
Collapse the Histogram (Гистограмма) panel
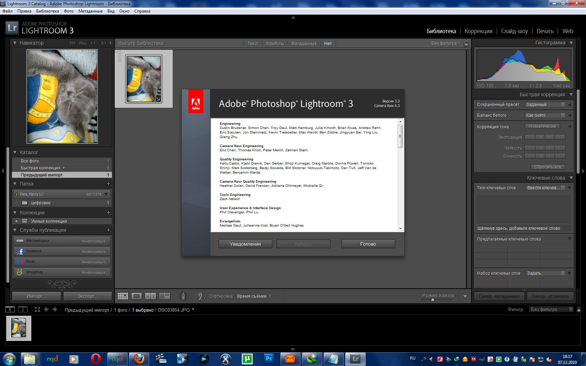click(x=571, y=43)
